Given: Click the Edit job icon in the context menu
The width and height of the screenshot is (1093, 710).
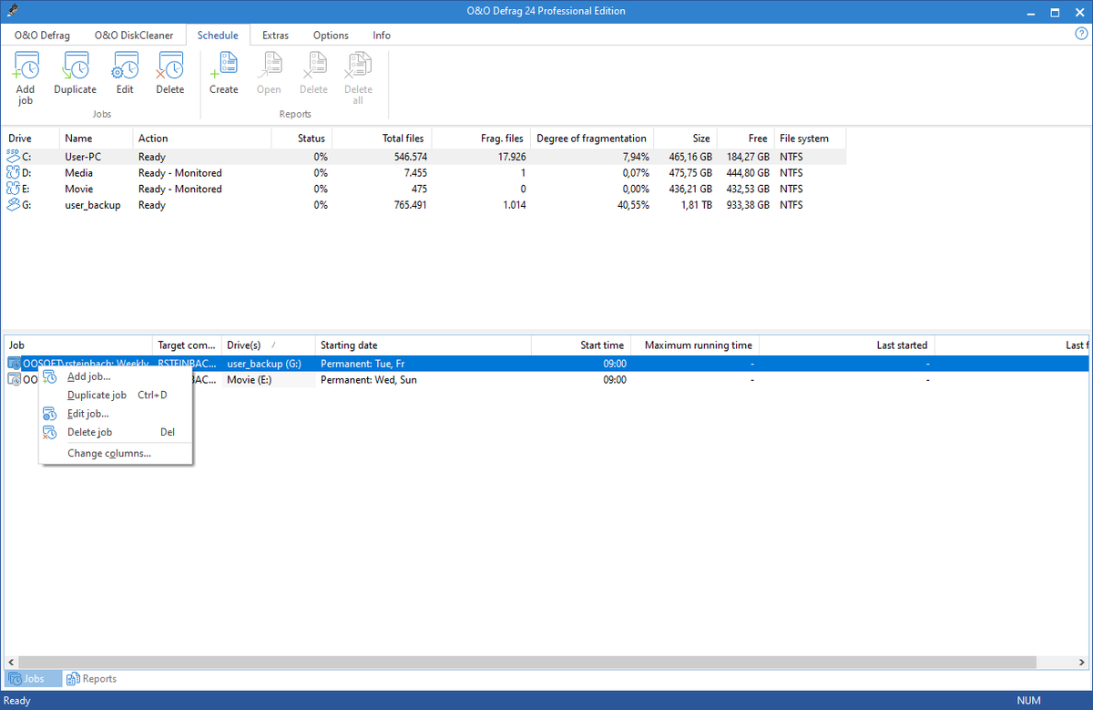Looking at the screenshot, I should (49, 413).
